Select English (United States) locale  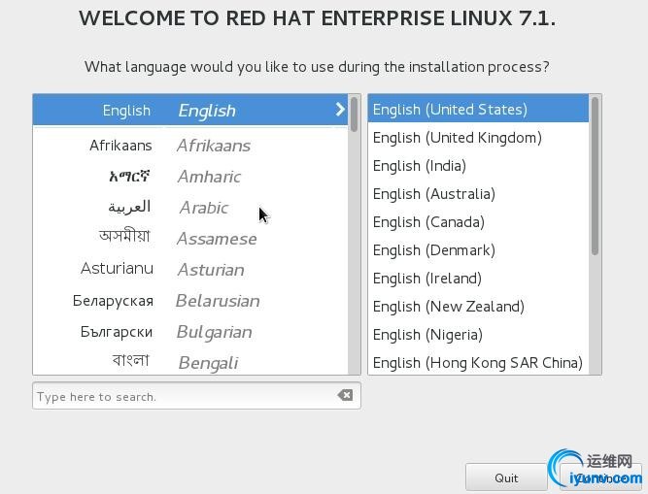478,110
